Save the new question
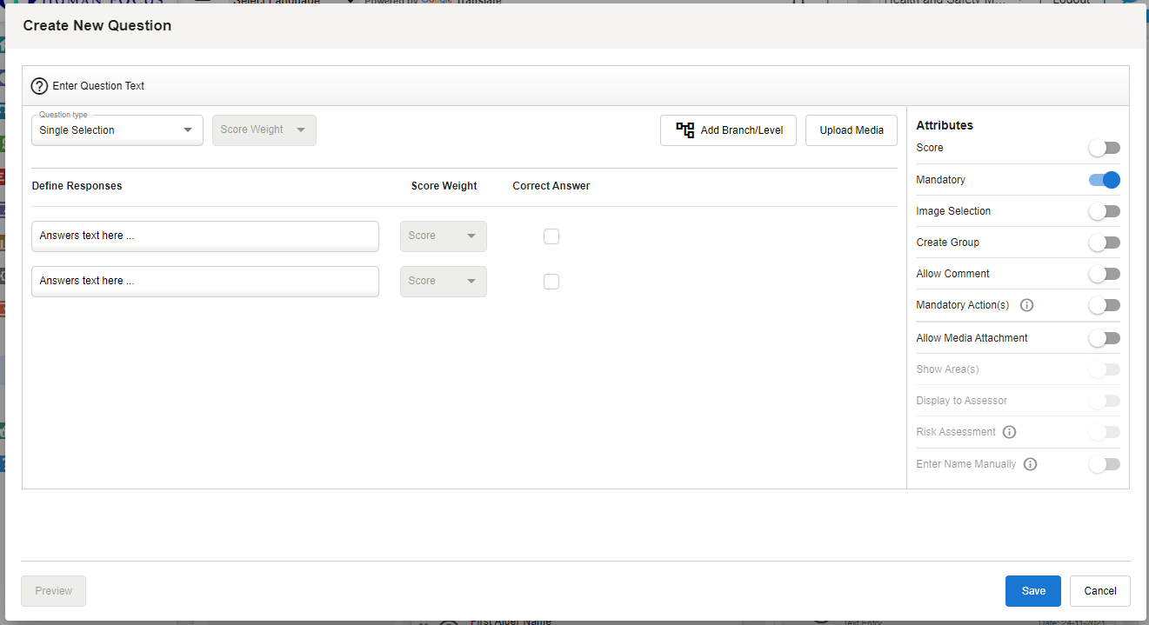 pos(1032,591)
